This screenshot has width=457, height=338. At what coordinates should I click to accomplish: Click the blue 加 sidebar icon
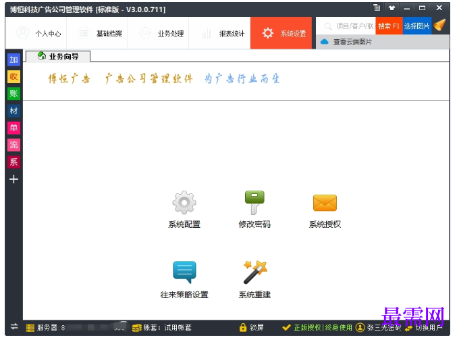coord(14,59)
